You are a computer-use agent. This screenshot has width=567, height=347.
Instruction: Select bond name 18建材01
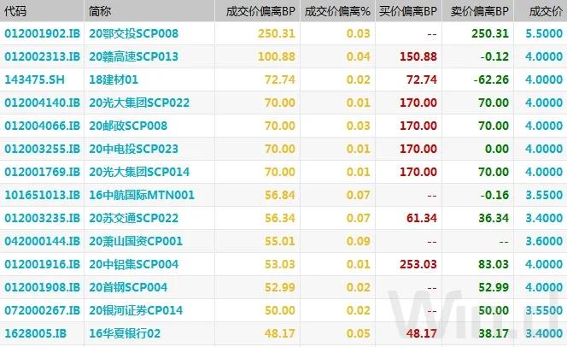[x=114, y=79]
